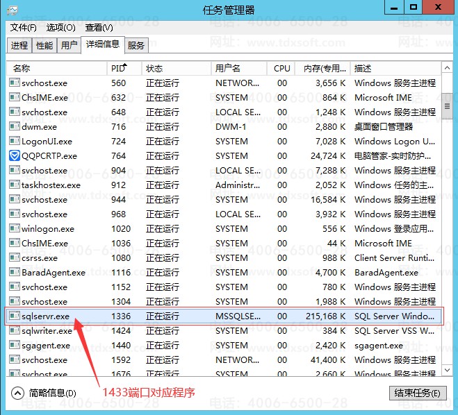Screen dimensions: 458x415
Task: Sort by 名称 column header
Action: (x=56, y=69)
